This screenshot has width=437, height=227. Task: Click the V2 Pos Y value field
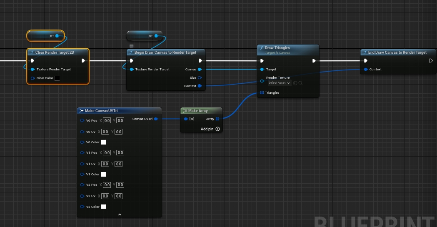pos(120,185)
